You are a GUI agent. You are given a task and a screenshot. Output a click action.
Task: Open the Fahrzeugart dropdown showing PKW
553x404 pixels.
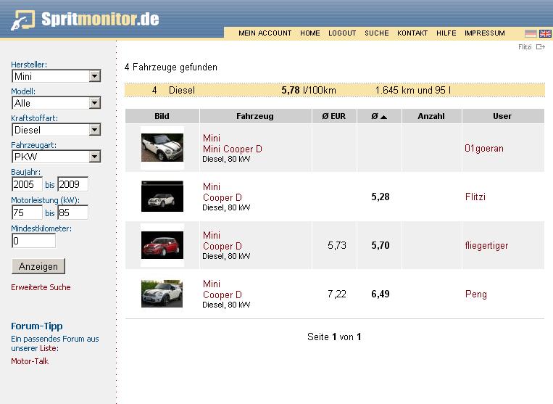94,157
